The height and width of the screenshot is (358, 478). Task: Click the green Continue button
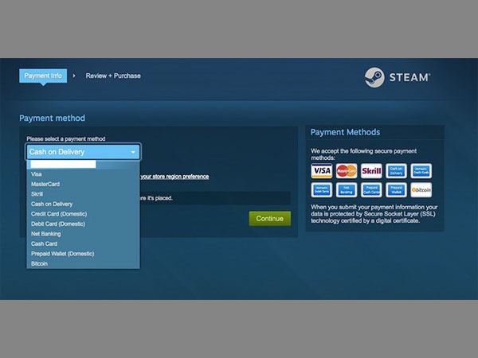(x=270, y=219)
